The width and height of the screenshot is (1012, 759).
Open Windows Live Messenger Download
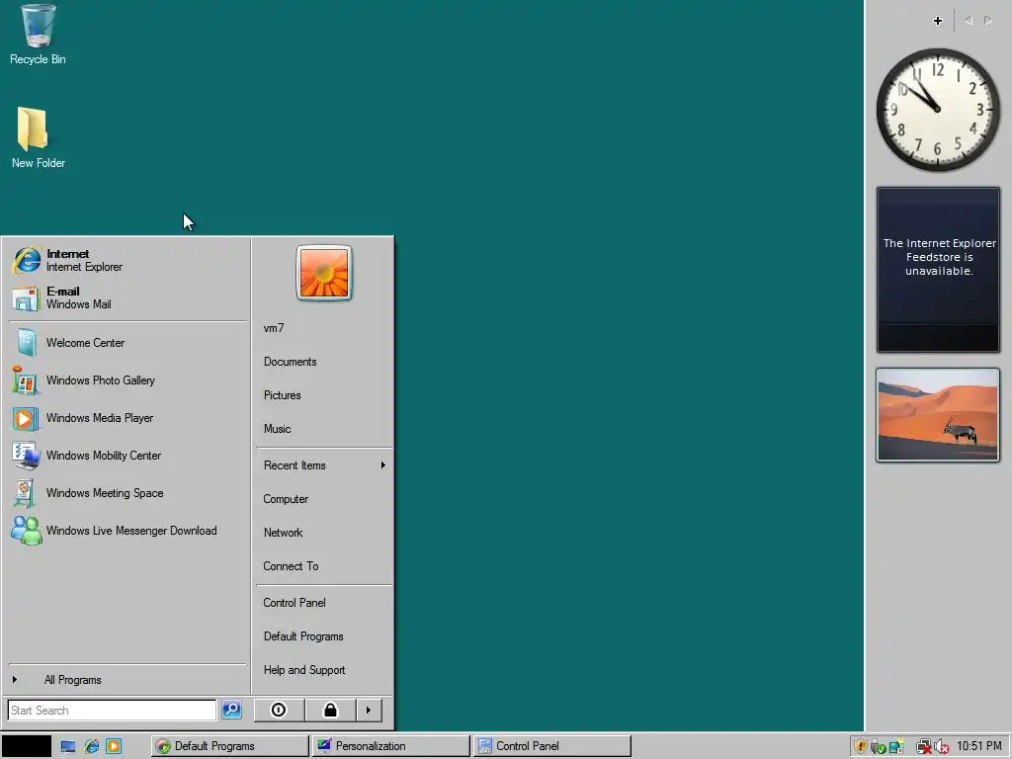(127, 530)
